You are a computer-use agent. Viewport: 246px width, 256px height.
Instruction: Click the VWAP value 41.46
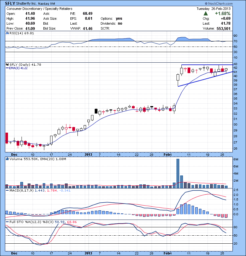pos(88,29)
